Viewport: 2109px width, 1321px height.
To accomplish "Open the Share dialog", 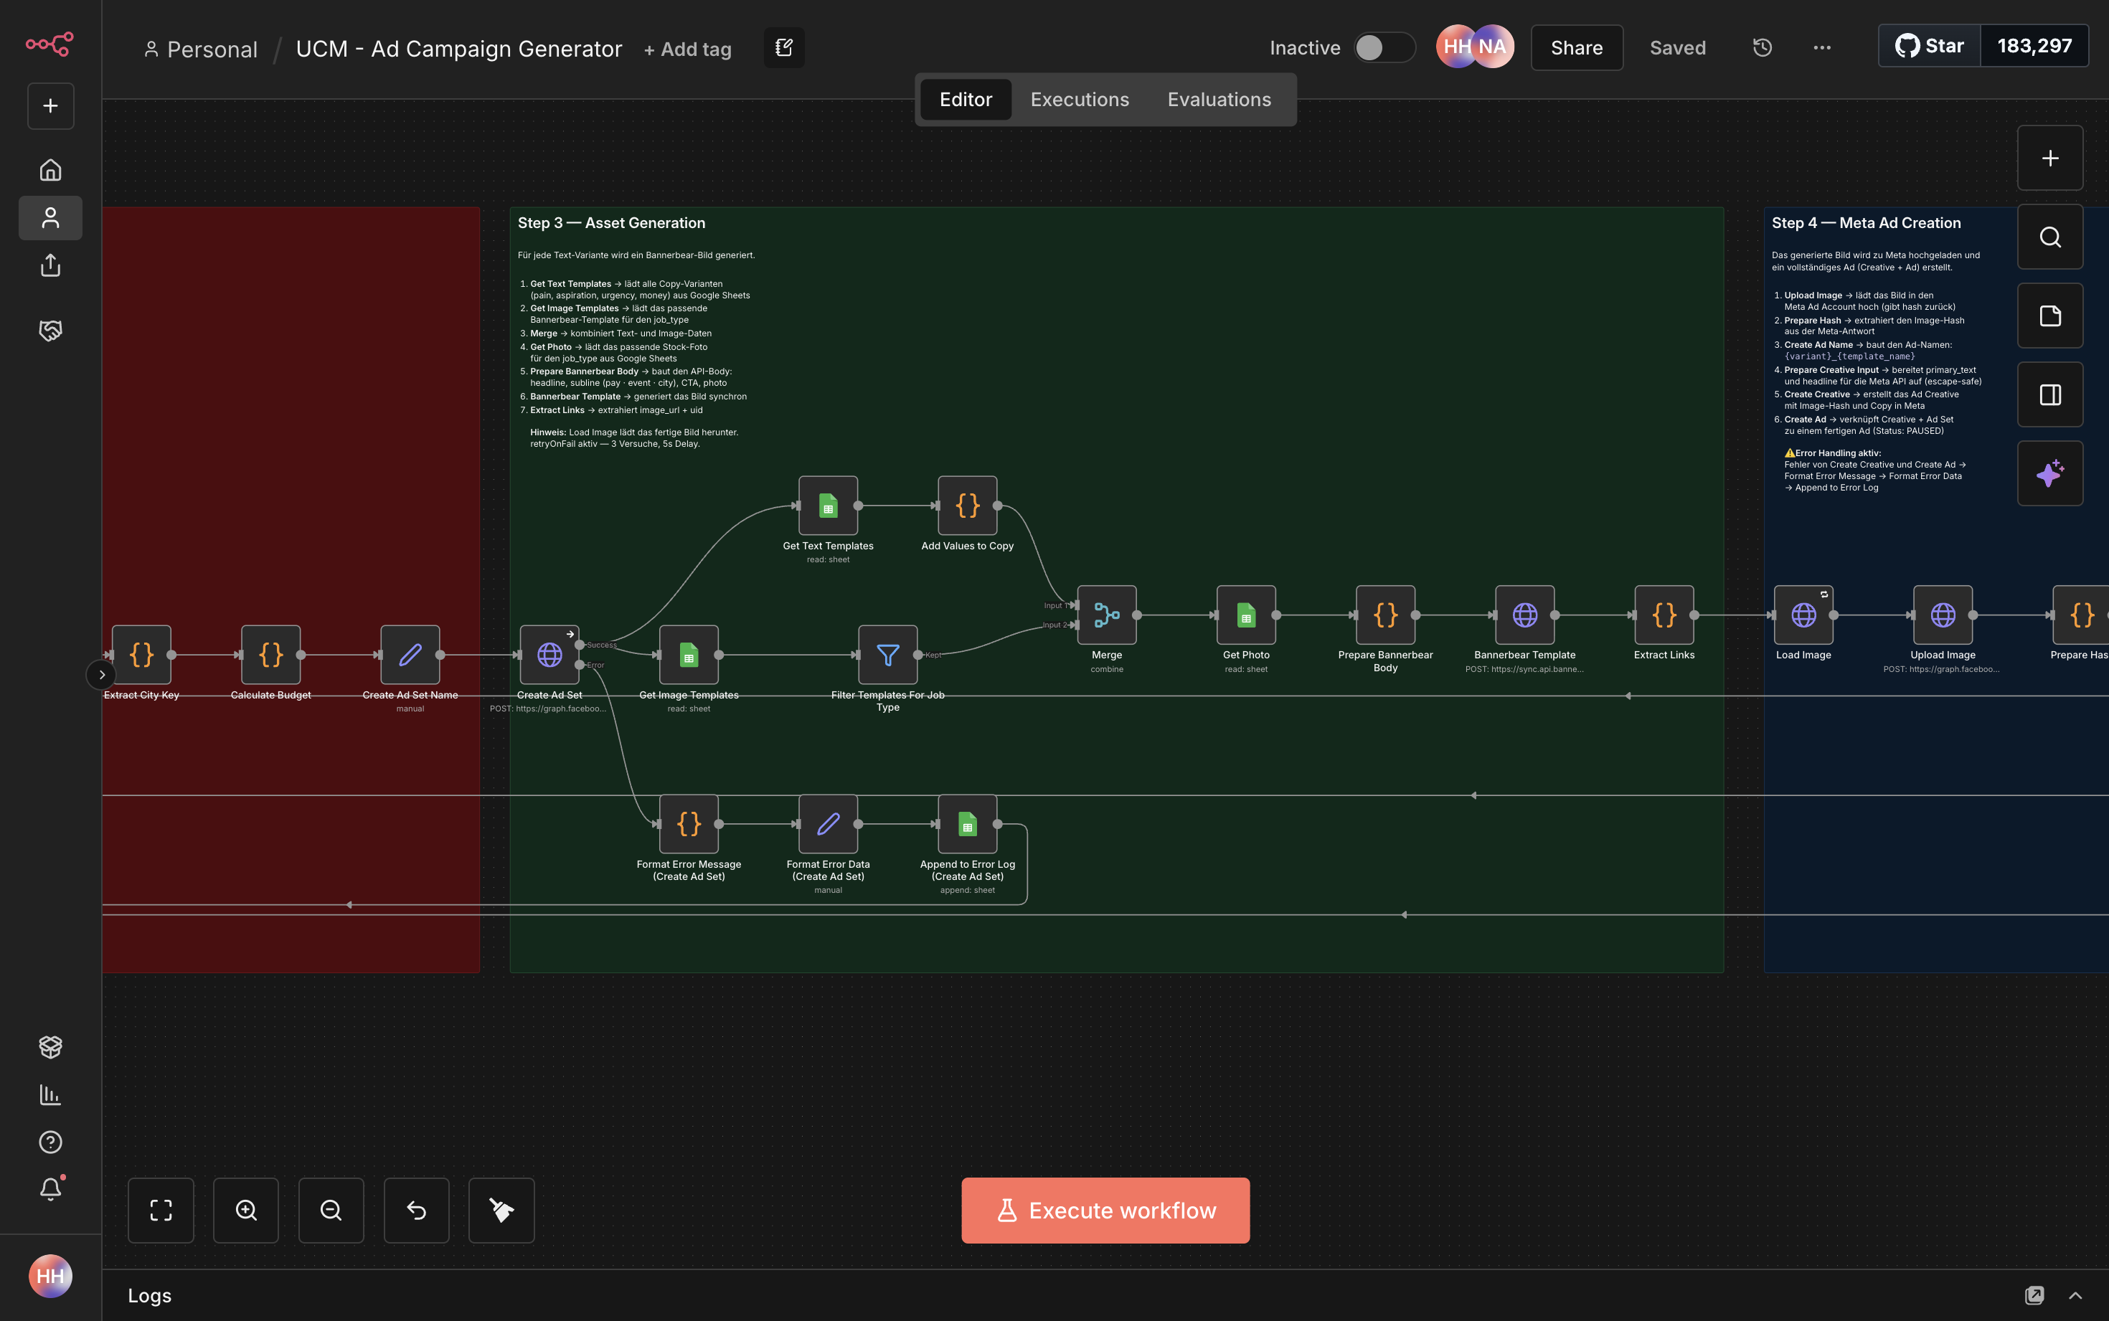I will [x=1576, y=47].
